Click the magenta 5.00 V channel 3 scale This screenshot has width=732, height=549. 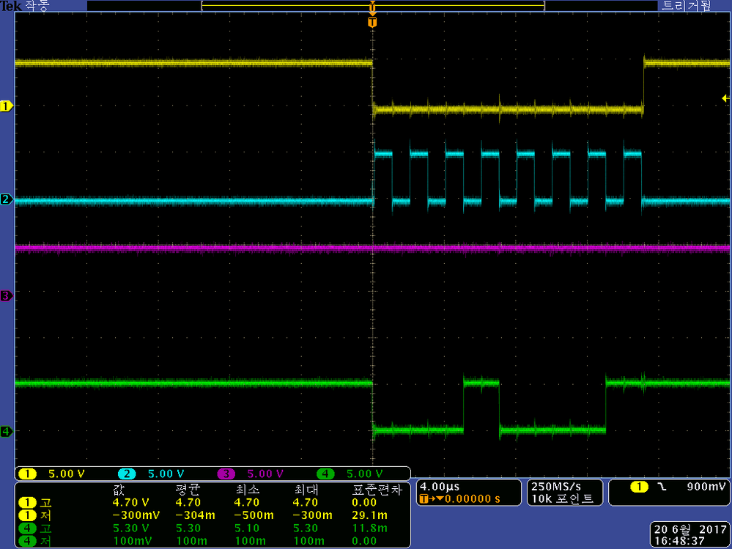[x=265, y=474]
